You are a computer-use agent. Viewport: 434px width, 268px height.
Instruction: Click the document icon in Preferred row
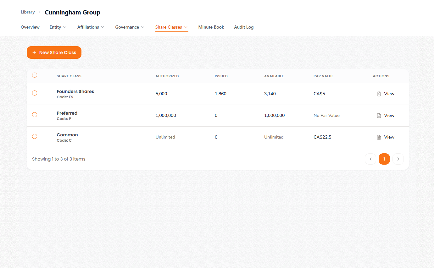(379, 116)
